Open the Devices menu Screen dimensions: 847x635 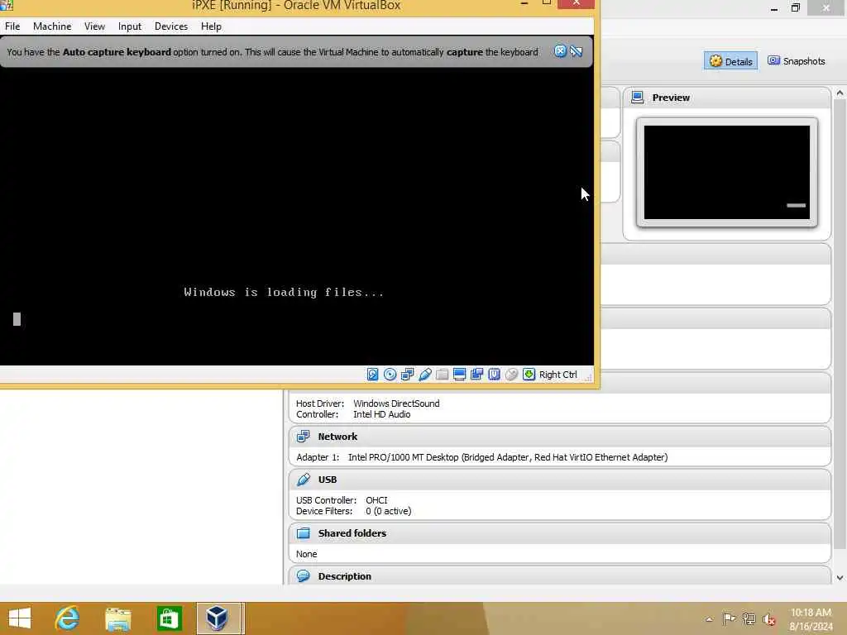pos(171,26)
